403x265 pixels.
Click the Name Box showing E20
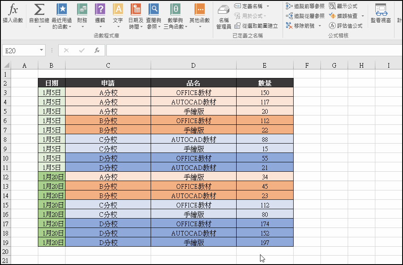pos(21,50)
